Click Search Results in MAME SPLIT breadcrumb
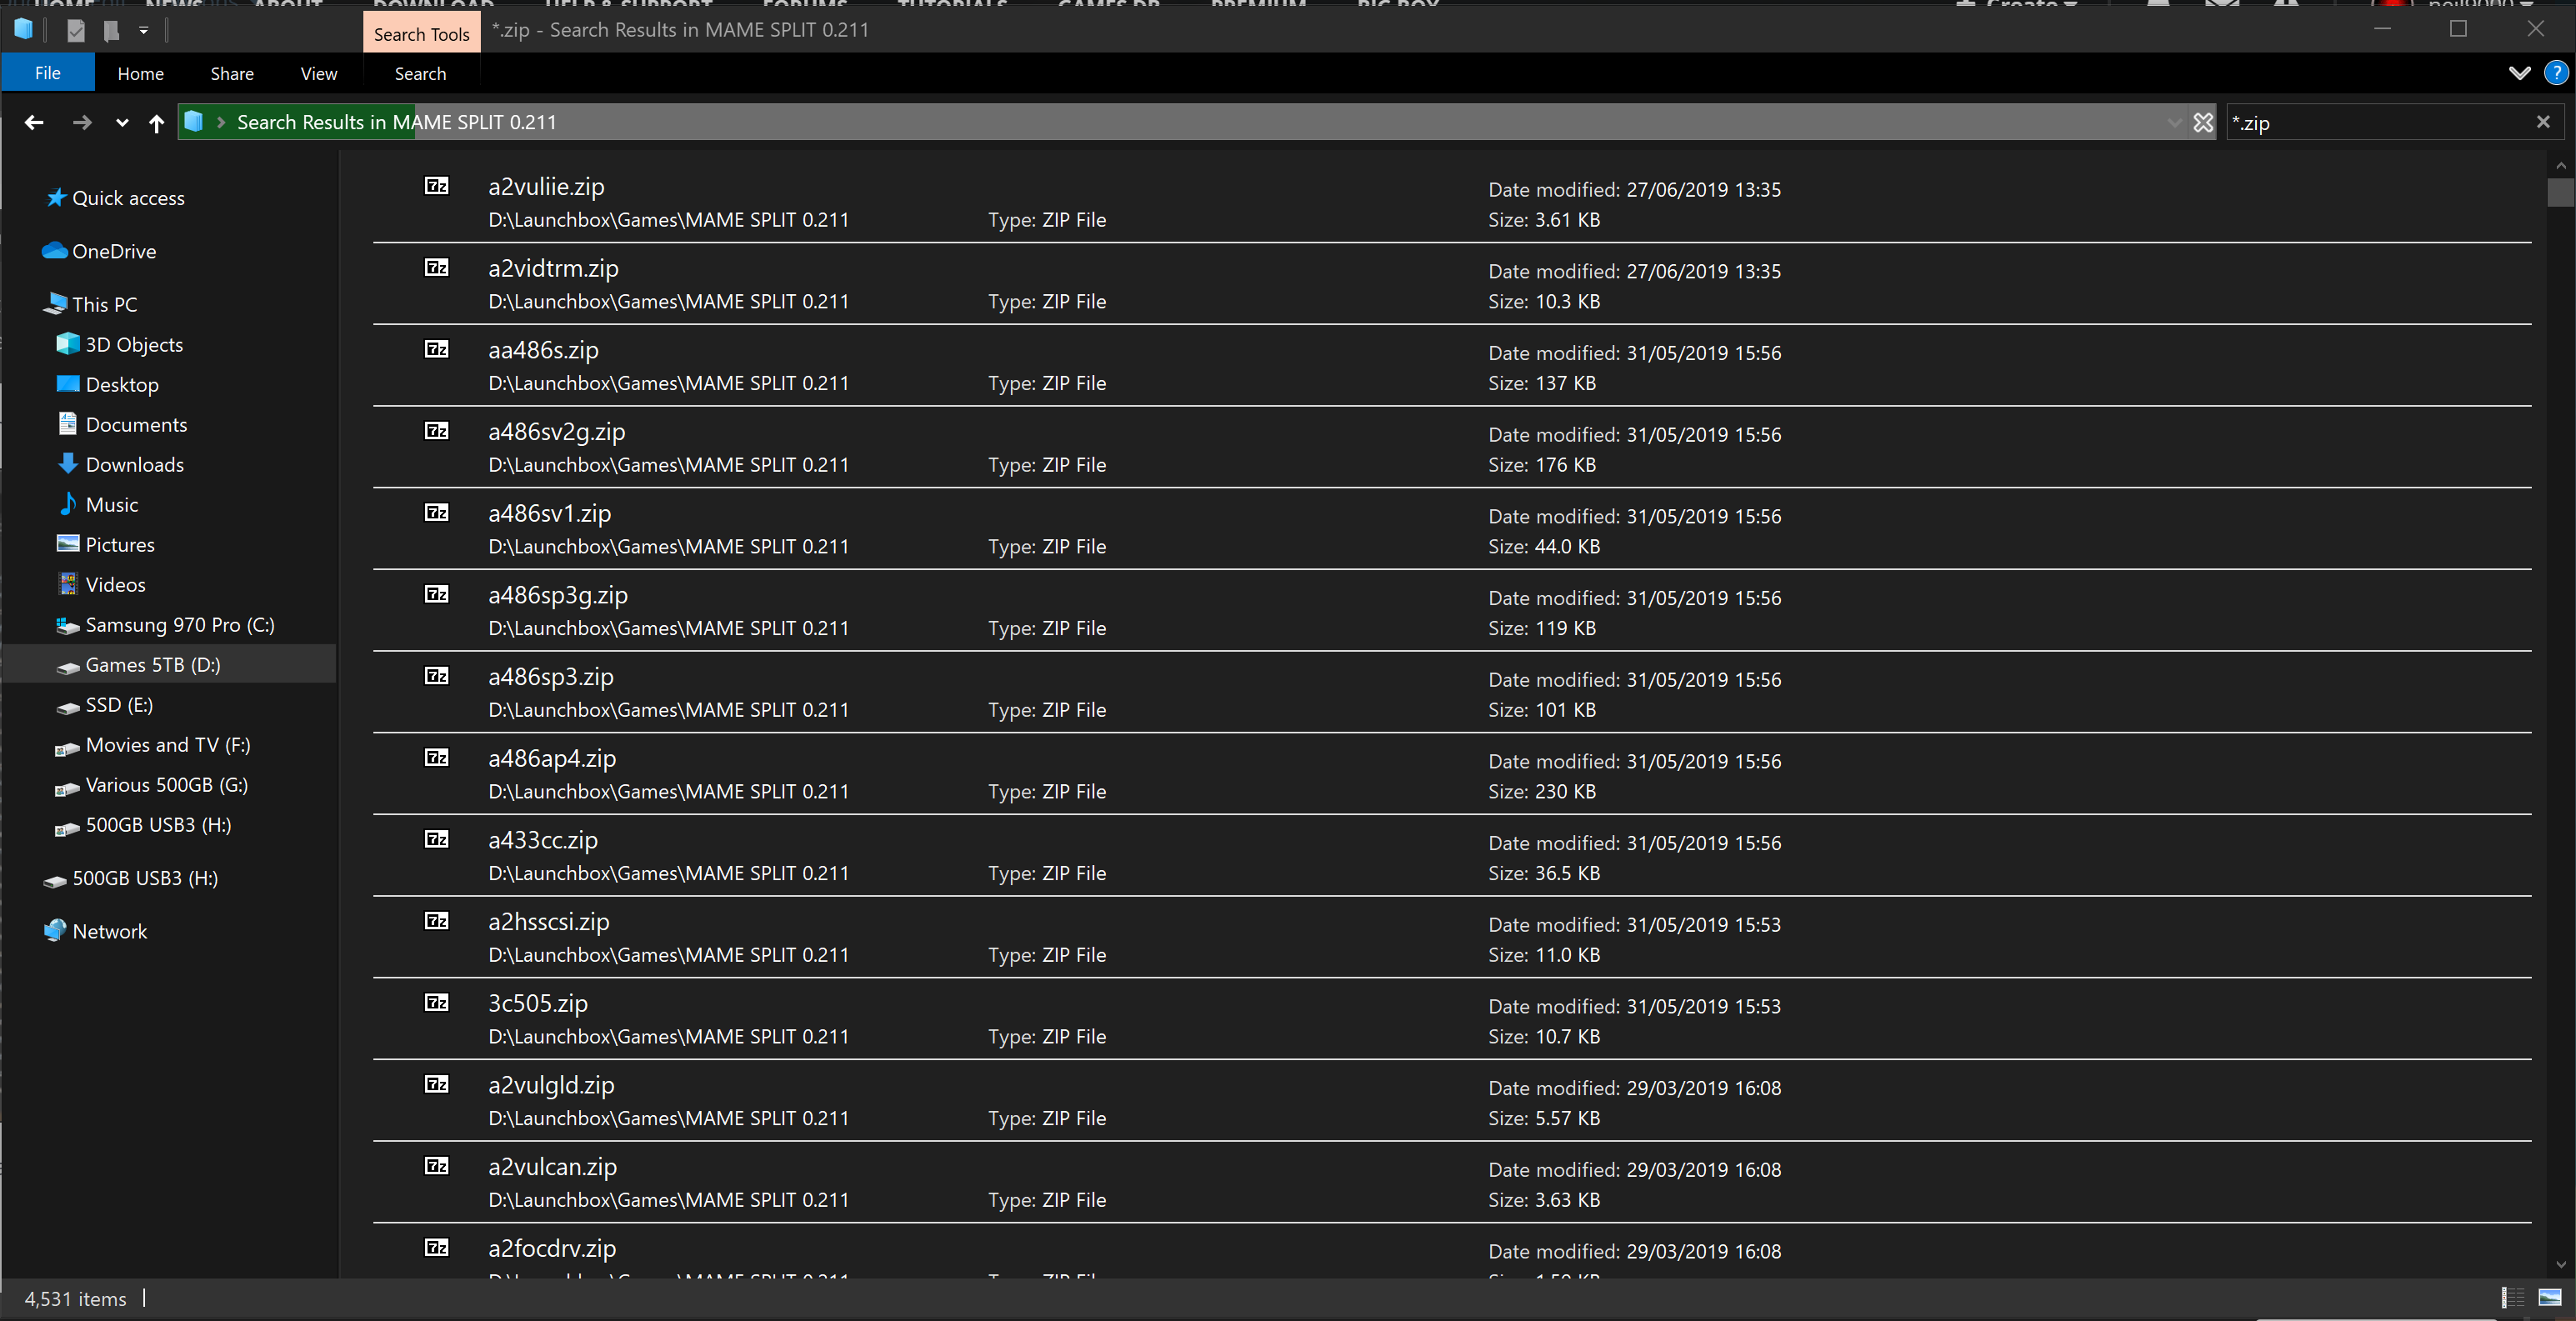 coord(396,122)
